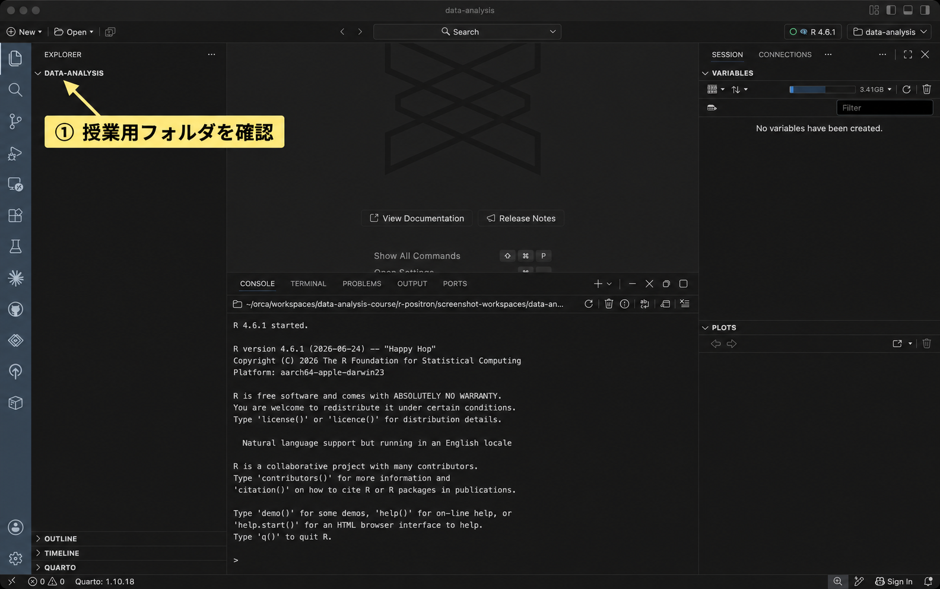
Task: Switch to the PROBLEMS tab
Action: tap(362, 284)
